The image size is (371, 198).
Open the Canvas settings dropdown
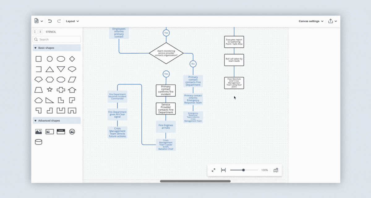(310, 21)
